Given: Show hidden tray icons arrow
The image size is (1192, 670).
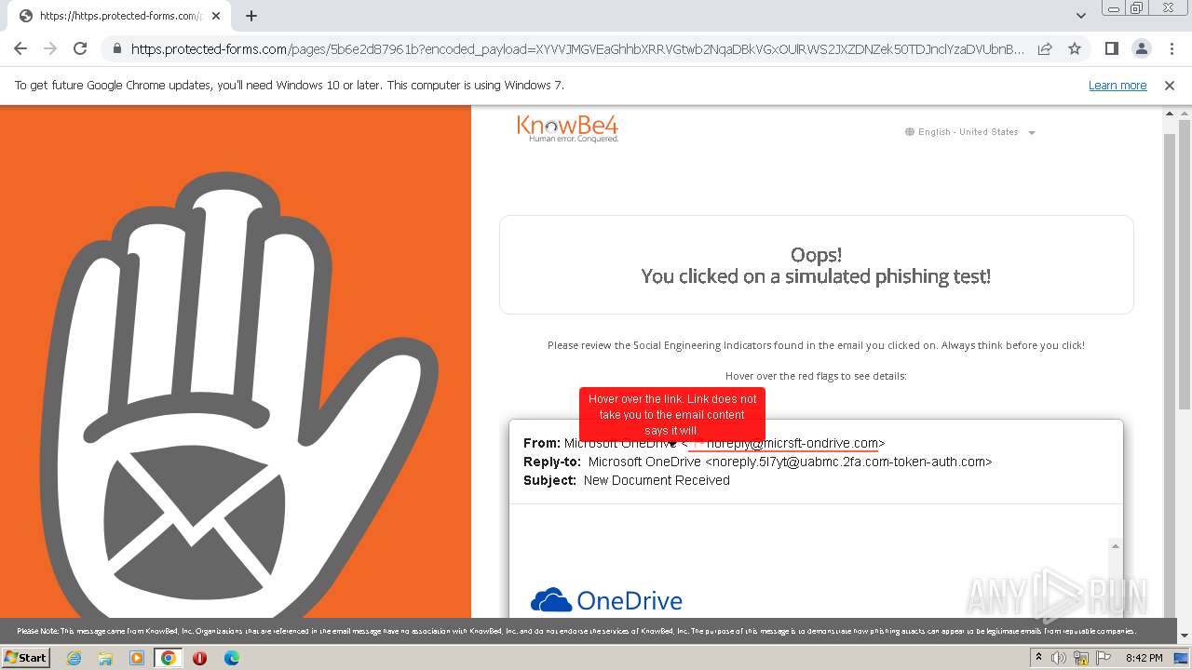Looking at the screenshot, I should [1038, 658].
